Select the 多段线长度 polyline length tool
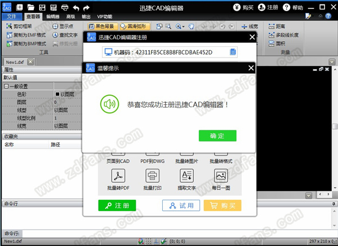The image size is (338, 246). (x=283, y=35)
